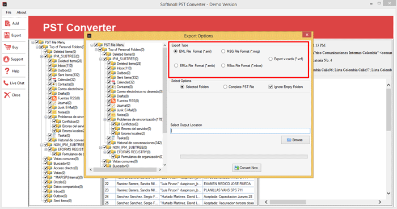
Task: Click Fuentes RSS feed icon in dialog tree
Action: [x=113, y=101]
